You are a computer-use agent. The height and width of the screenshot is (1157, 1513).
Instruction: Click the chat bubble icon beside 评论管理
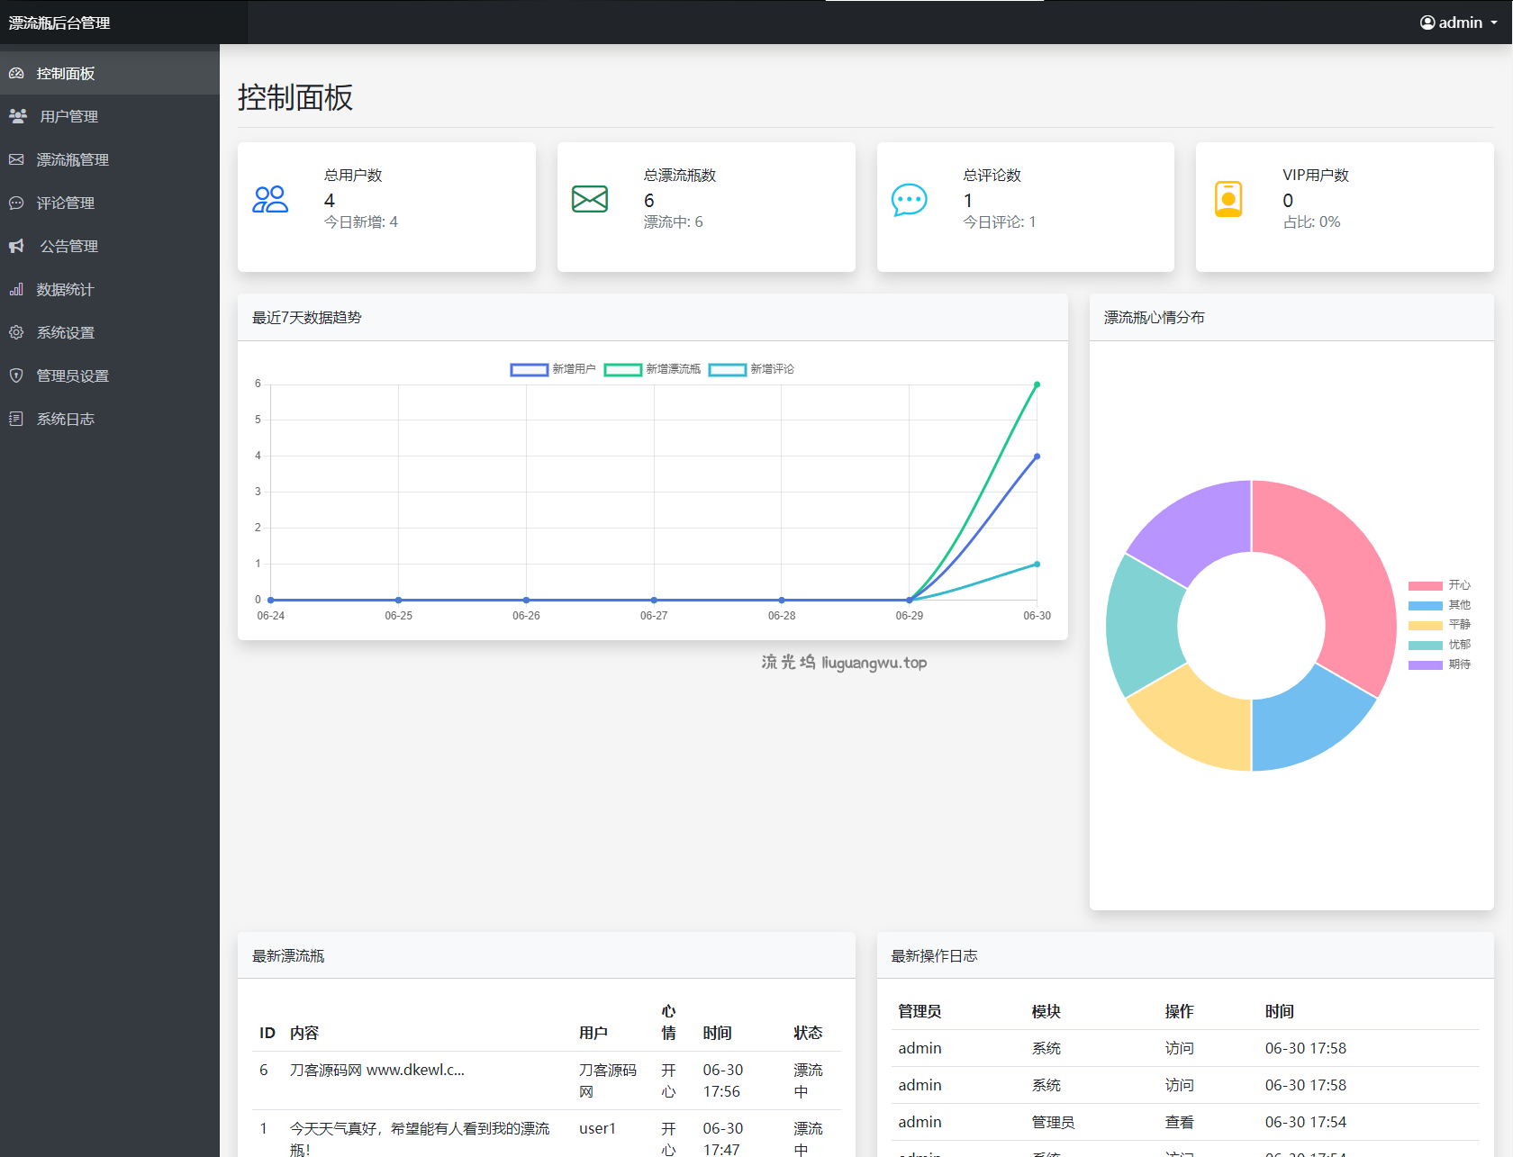(16, 203)
